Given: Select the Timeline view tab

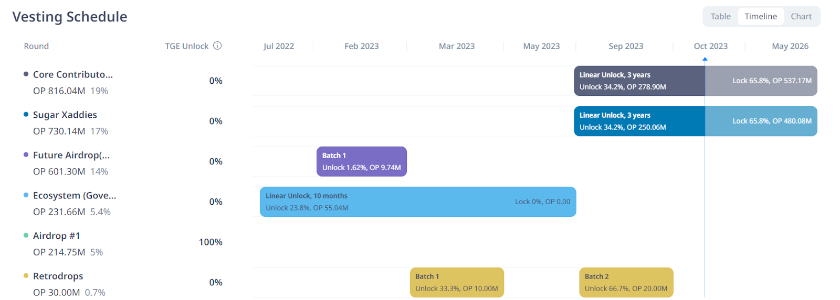Looking at the screenshot, I should pos(760,16).
